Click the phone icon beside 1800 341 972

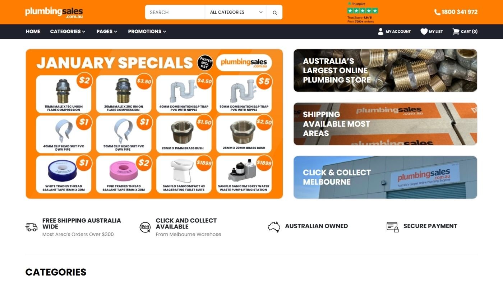click(437, 12)
